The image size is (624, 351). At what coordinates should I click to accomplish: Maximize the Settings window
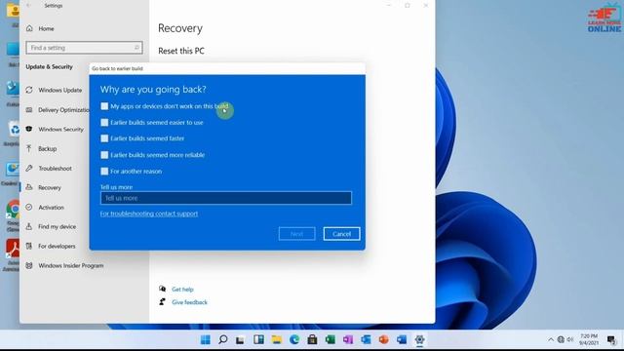click(408, 6)
